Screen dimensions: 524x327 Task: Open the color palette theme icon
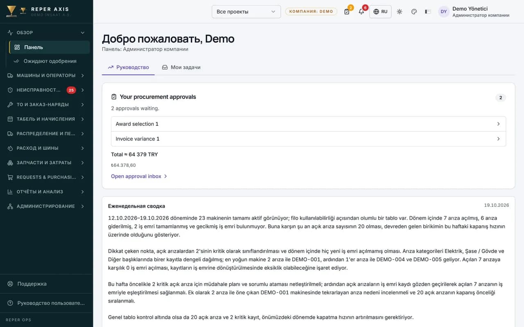pyautogui.click(x=414, y=11)
